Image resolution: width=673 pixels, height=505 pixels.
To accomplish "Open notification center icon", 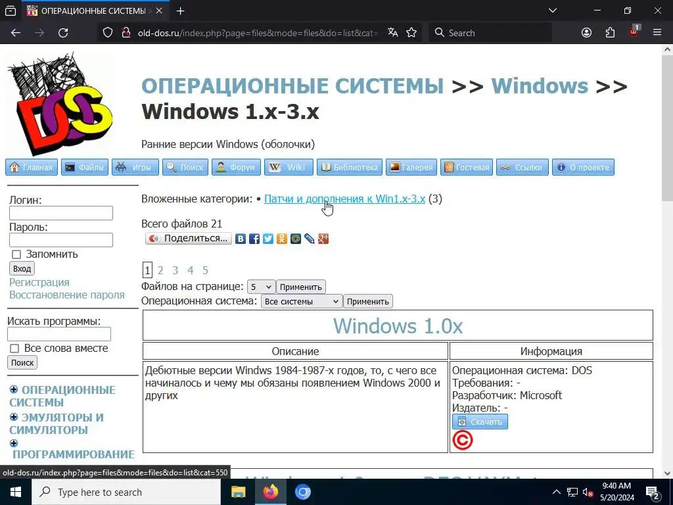I will click(x=653, y=493).
